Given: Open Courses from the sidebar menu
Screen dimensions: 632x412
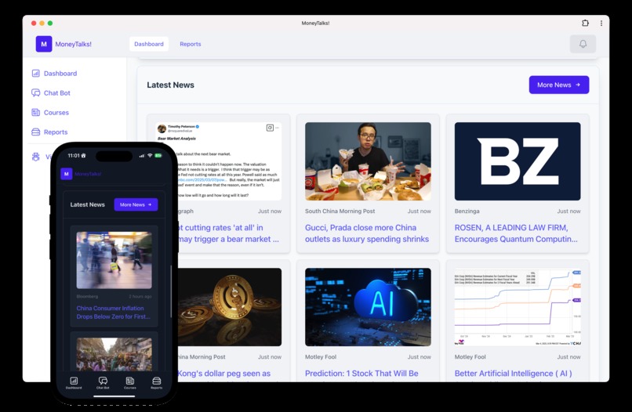Looking at the screenshot, I should click(56, 112).
